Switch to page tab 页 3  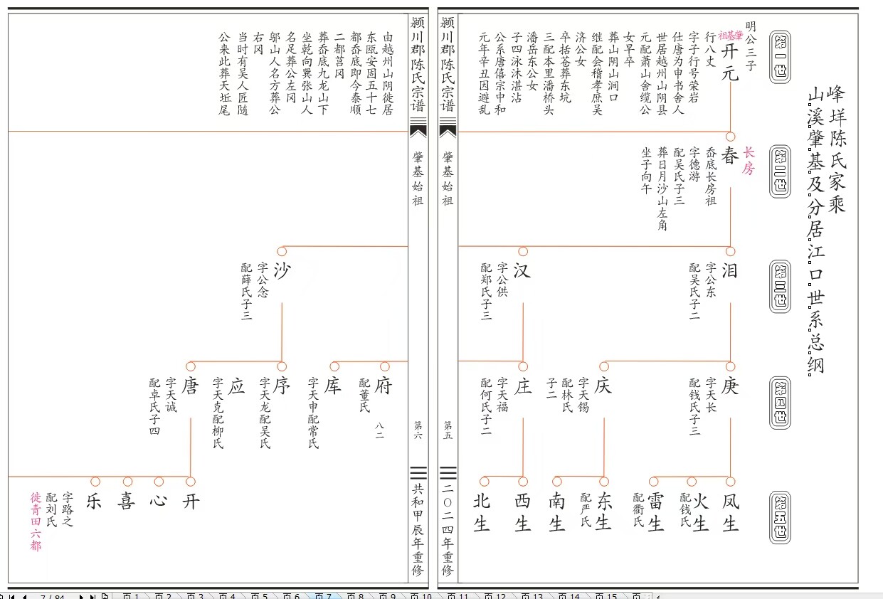195,596
